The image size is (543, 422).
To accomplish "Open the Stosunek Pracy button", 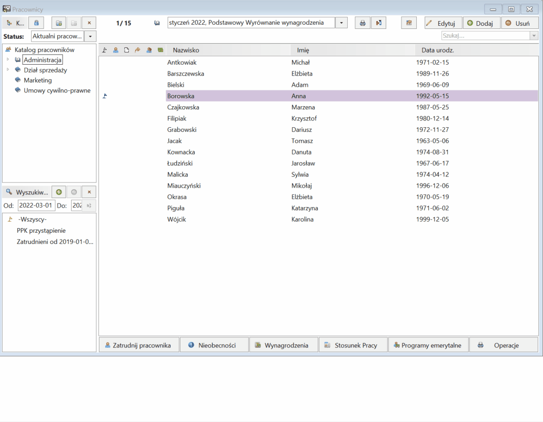I will pyautogui.click(x=353, y=345).
